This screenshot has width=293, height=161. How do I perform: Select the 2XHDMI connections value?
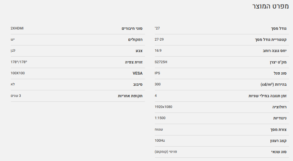coord(17,28)
